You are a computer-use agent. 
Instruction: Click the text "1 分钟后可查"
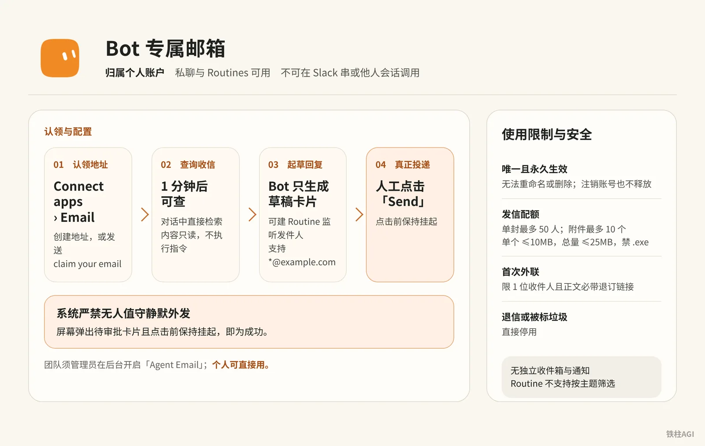click(184, 194)
